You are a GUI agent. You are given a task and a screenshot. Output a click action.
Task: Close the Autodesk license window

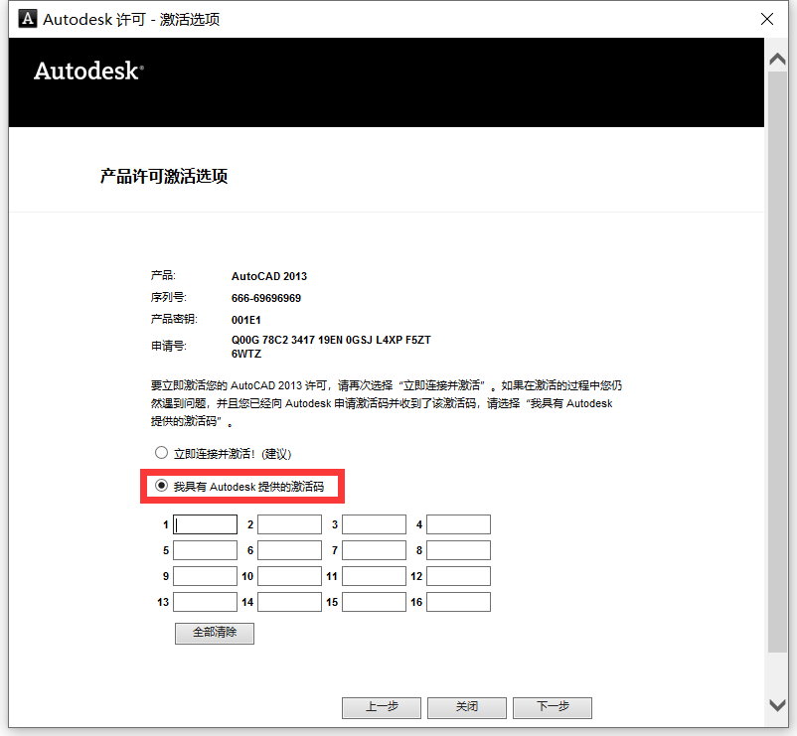coord(767,19)
